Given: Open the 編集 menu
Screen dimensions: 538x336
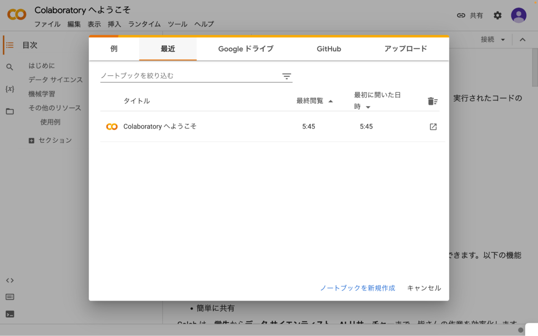Looking at the screenshot, I should [x=74, y=24].
